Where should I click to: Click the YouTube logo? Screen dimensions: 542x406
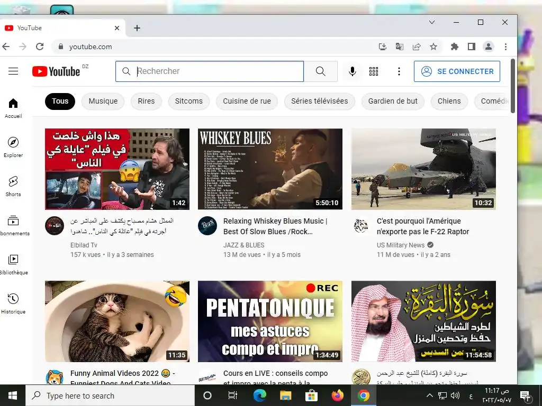(56, 71)
